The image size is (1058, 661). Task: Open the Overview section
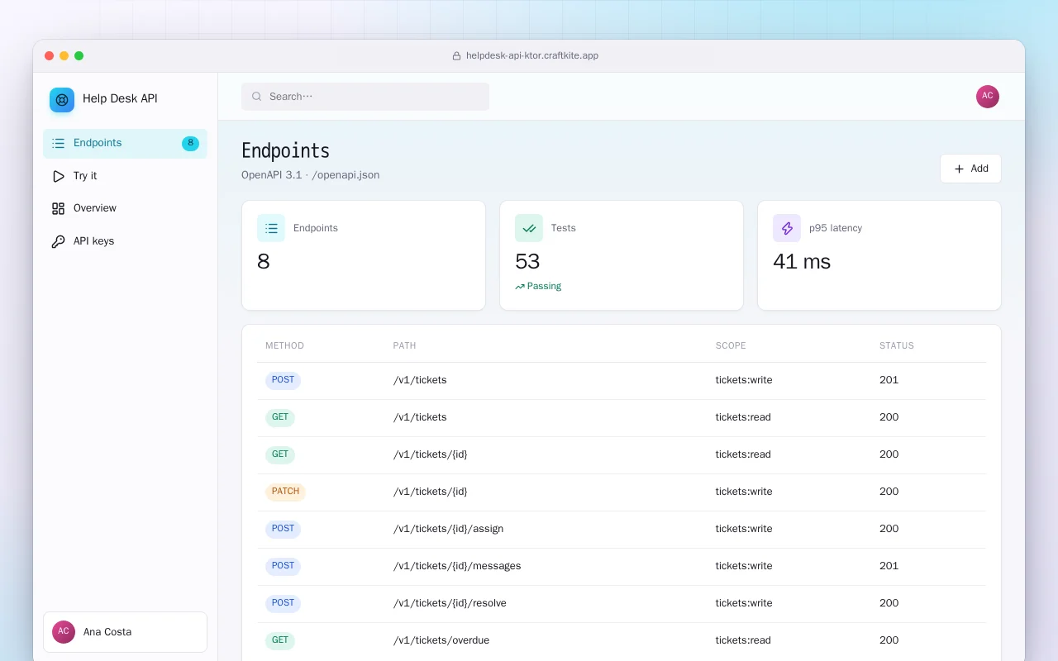pyautogui.click(x=125, y=208)
